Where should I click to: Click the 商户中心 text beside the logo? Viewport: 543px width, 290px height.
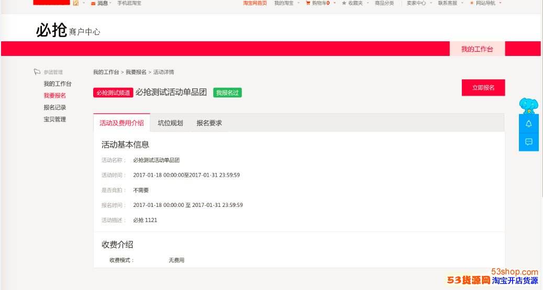tap(84, 32)
